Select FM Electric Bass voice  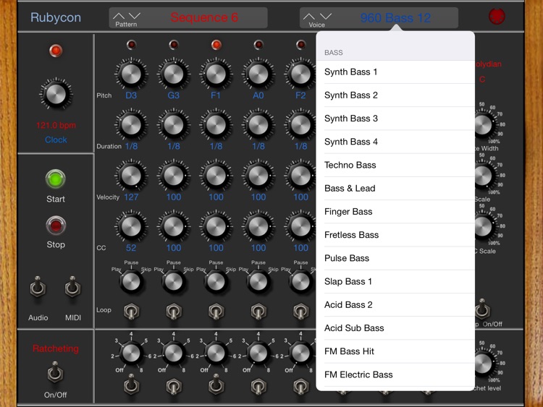coord(395,374)
